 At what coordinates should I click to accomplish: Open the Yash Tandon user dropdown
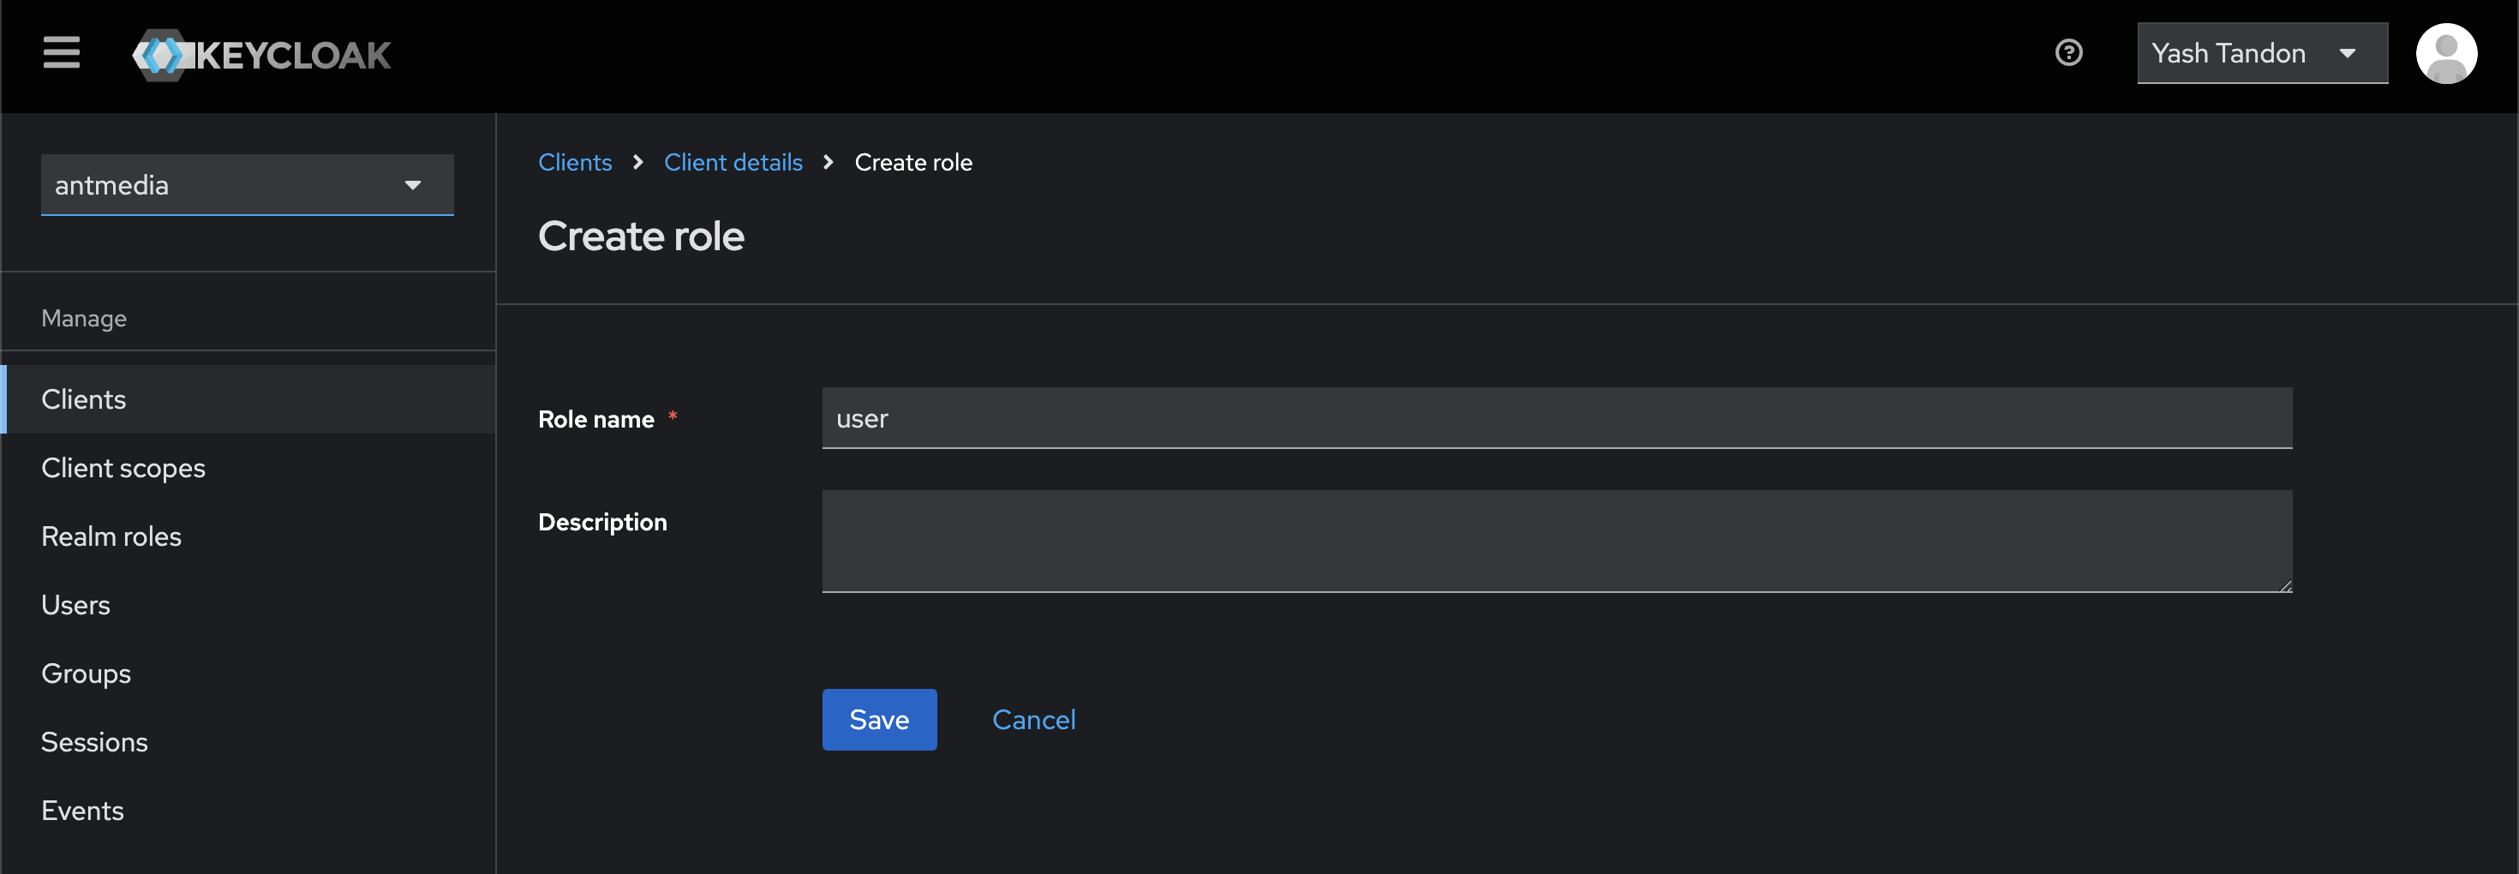(x=2262, y=53)
